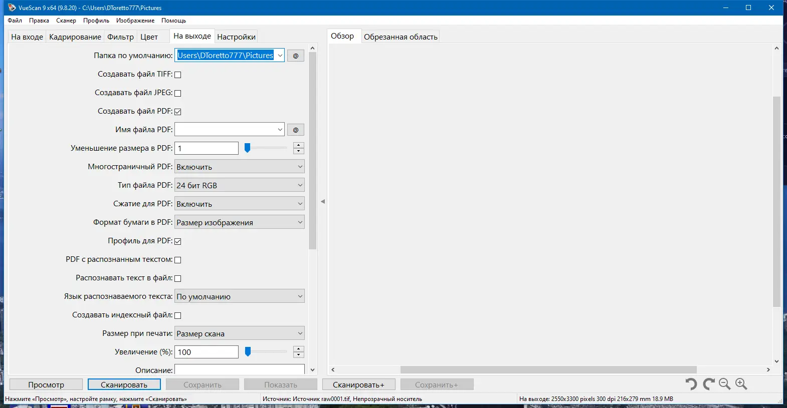The height and width of the screenshot is (408, 787).
Task: Switch to the Цвет tab
Action: click(x=149, y=37)
